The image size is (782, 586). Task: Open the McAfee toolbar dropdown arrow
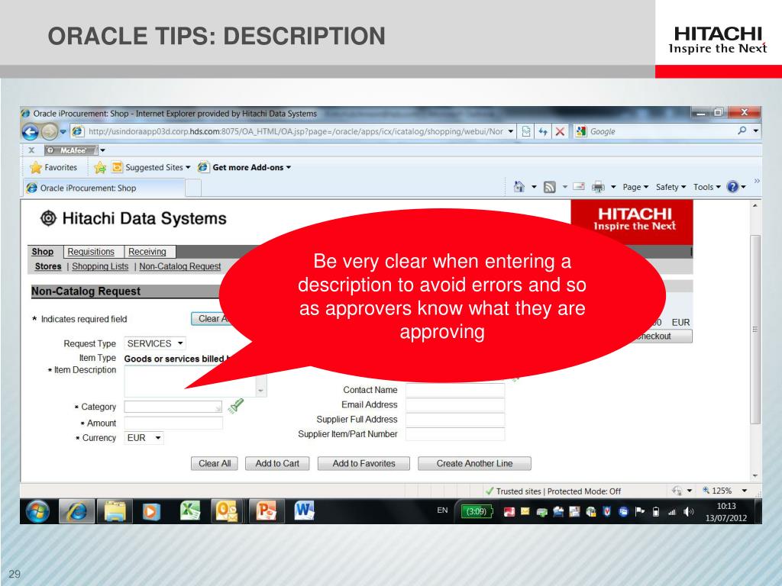tap(103, 150)
